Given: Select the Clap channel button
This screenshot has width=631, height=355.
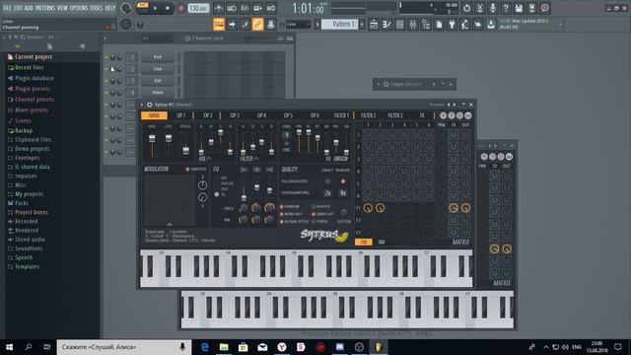Looking at the screenshot, I should [158, 69].
